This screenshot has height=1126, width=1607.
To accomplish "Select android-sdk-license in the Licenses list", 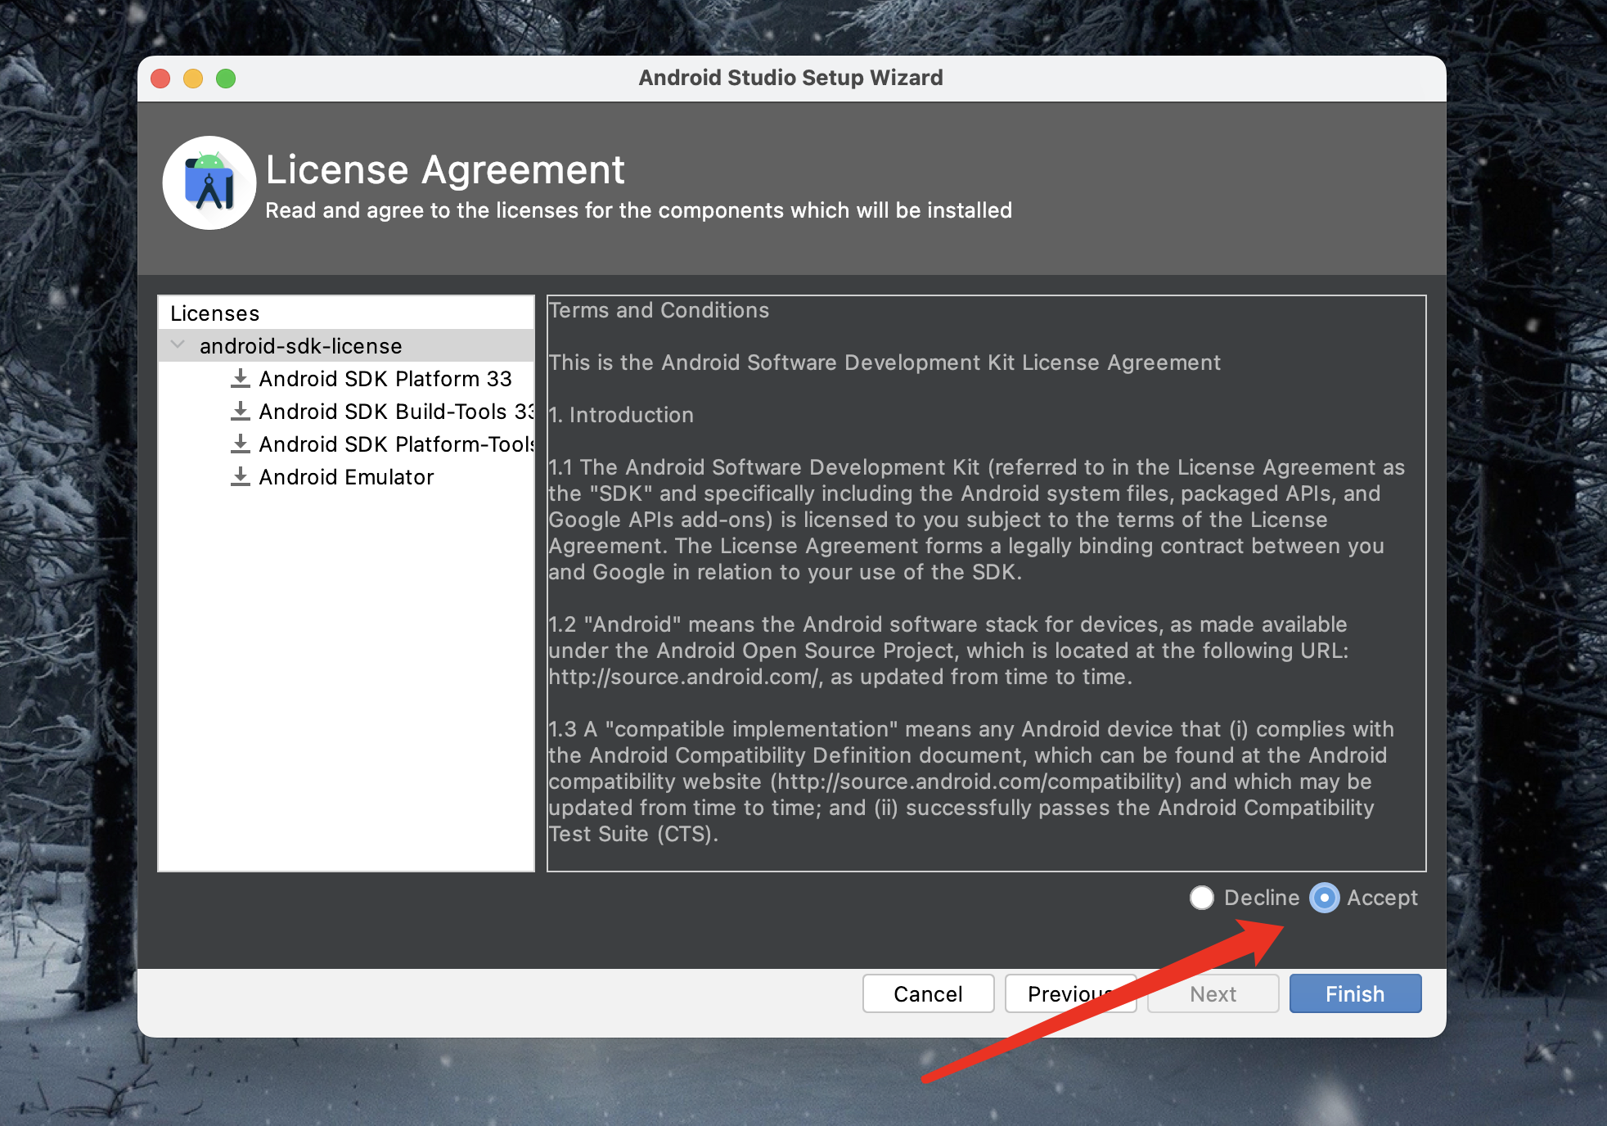I will (300, 346).
